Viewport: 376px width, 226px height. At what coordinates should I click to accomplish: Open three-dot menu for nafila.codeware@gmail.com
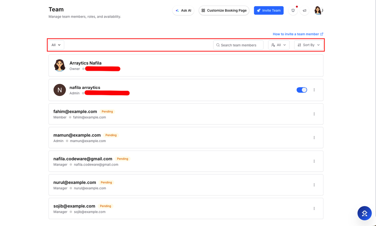[314, 162]
